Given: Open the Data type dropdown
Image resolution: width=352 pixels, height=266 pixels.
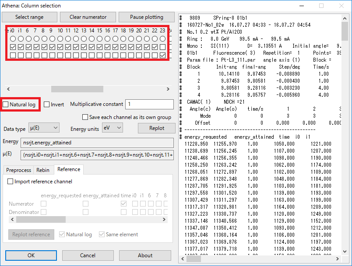Looking at the screenshot, I should coord(44,128).
